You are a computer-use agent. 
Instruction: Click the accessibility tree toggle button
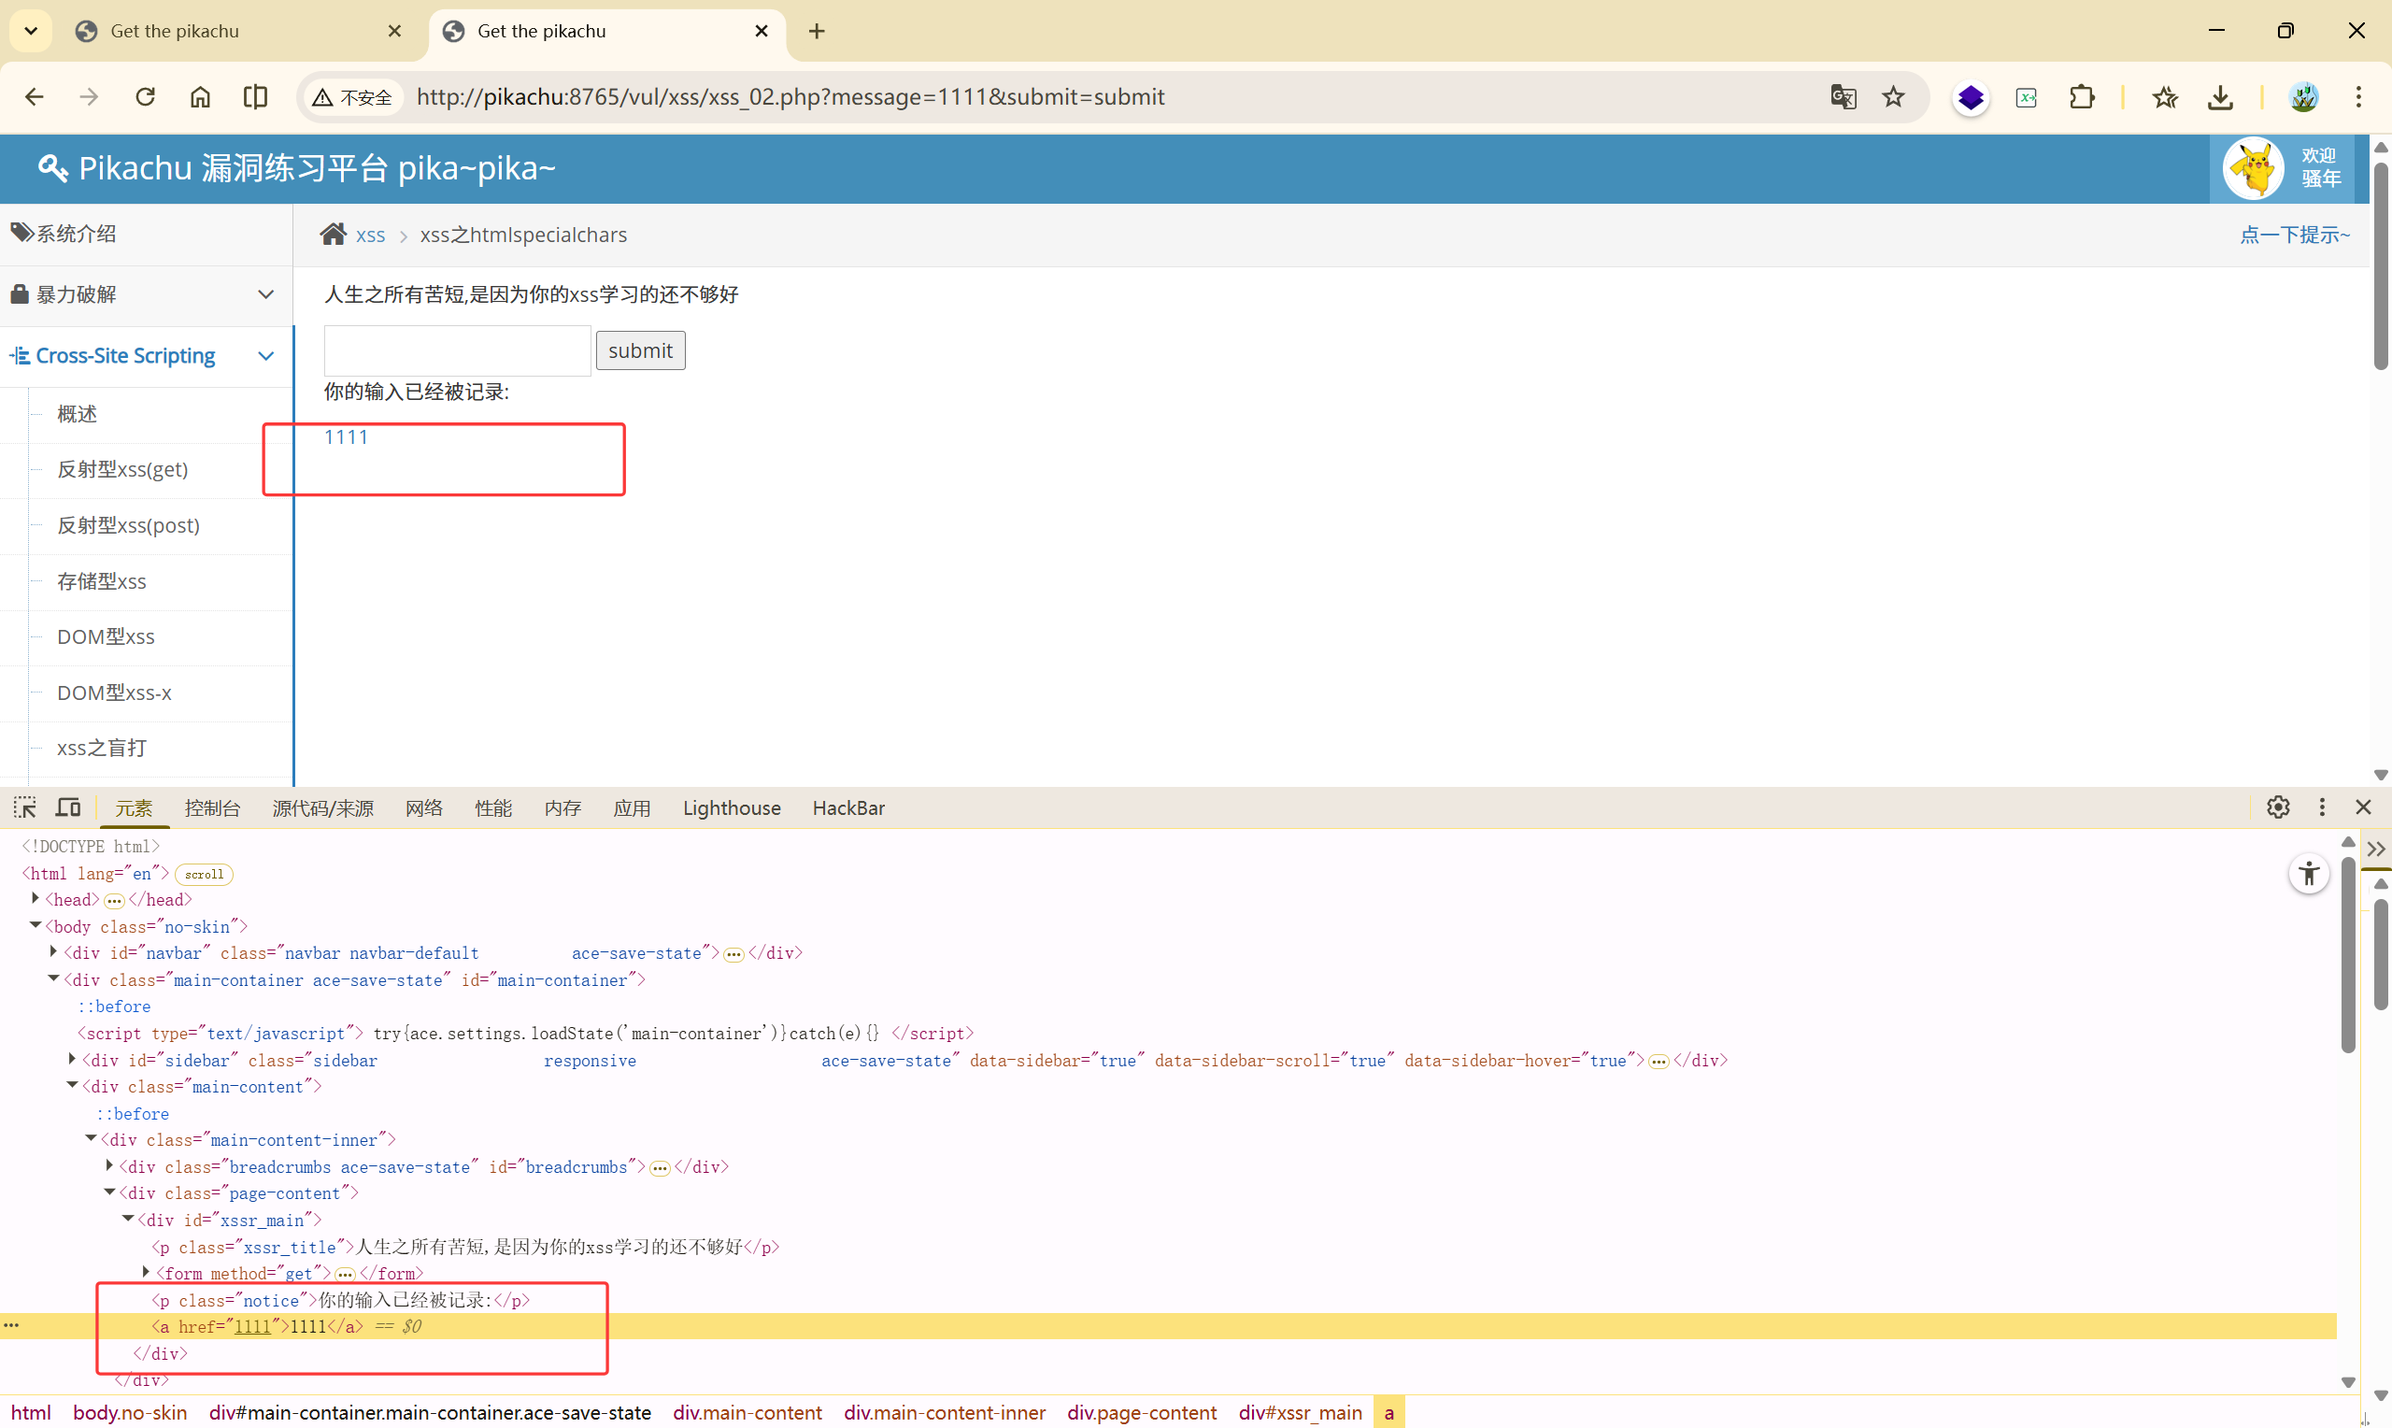pos(2308,874)
